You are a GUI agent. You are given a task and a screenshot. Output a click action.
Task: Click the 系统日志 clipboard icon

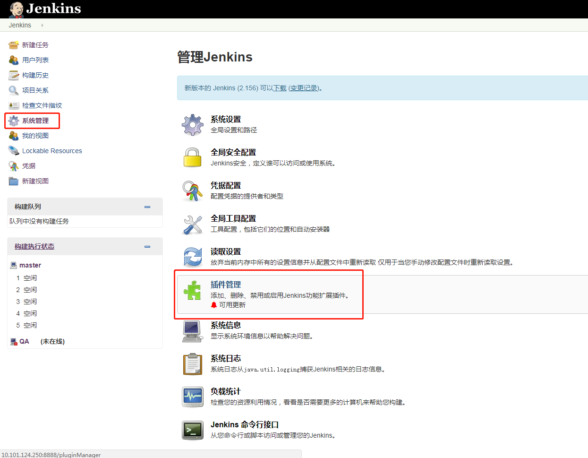193,364
